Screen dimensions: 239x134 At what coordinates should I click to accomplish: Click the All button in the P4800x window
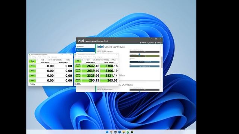click(x=78, y=61)
